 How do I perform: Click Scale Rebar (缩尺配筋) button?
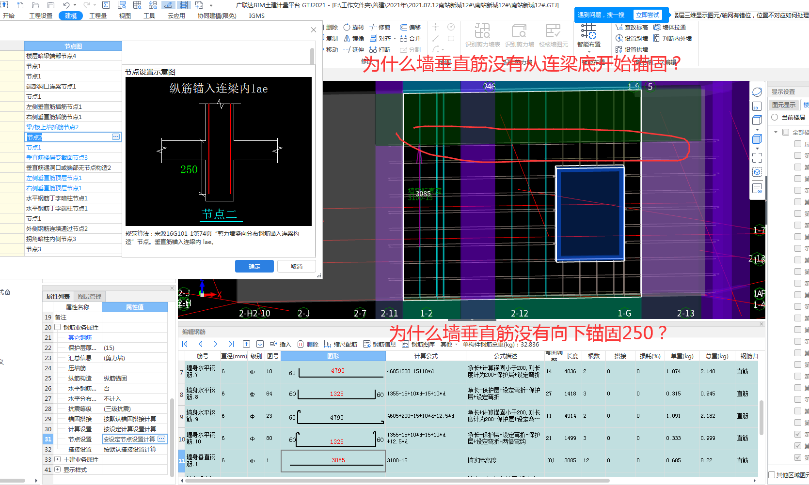click(x=340, y=344)
